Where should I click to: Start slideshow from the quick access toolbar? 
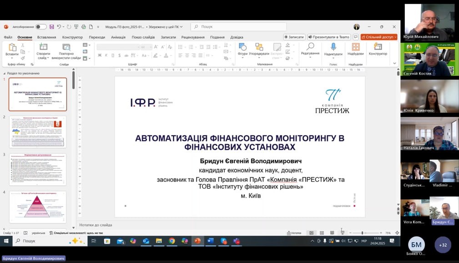point(76,27)
